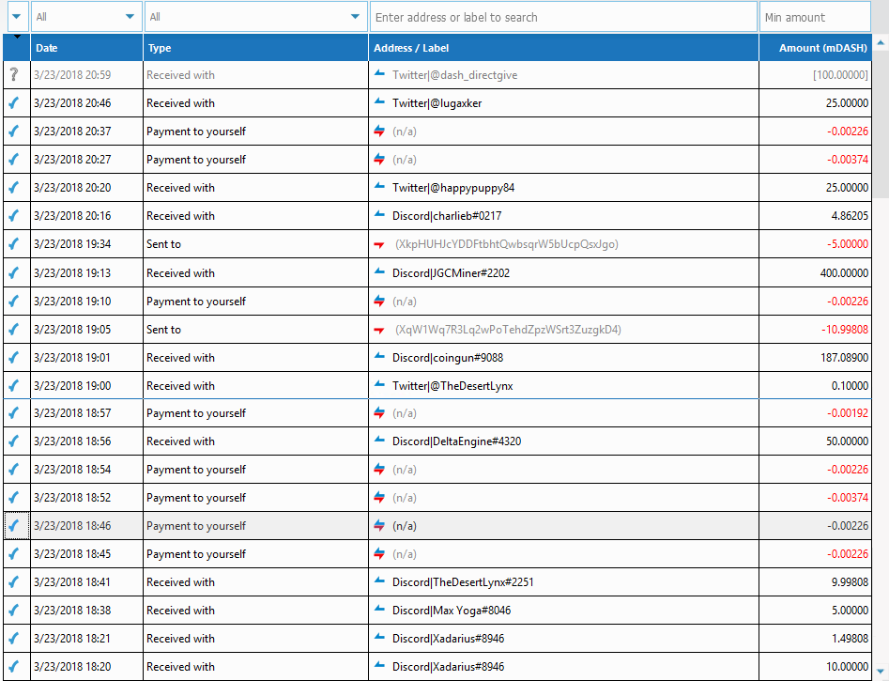Select the XqW1Wq7R3Lq2wPoTehdZpzWSrt3ZuzgkD4 address
The image size is (889, 681).
(508, 330)
